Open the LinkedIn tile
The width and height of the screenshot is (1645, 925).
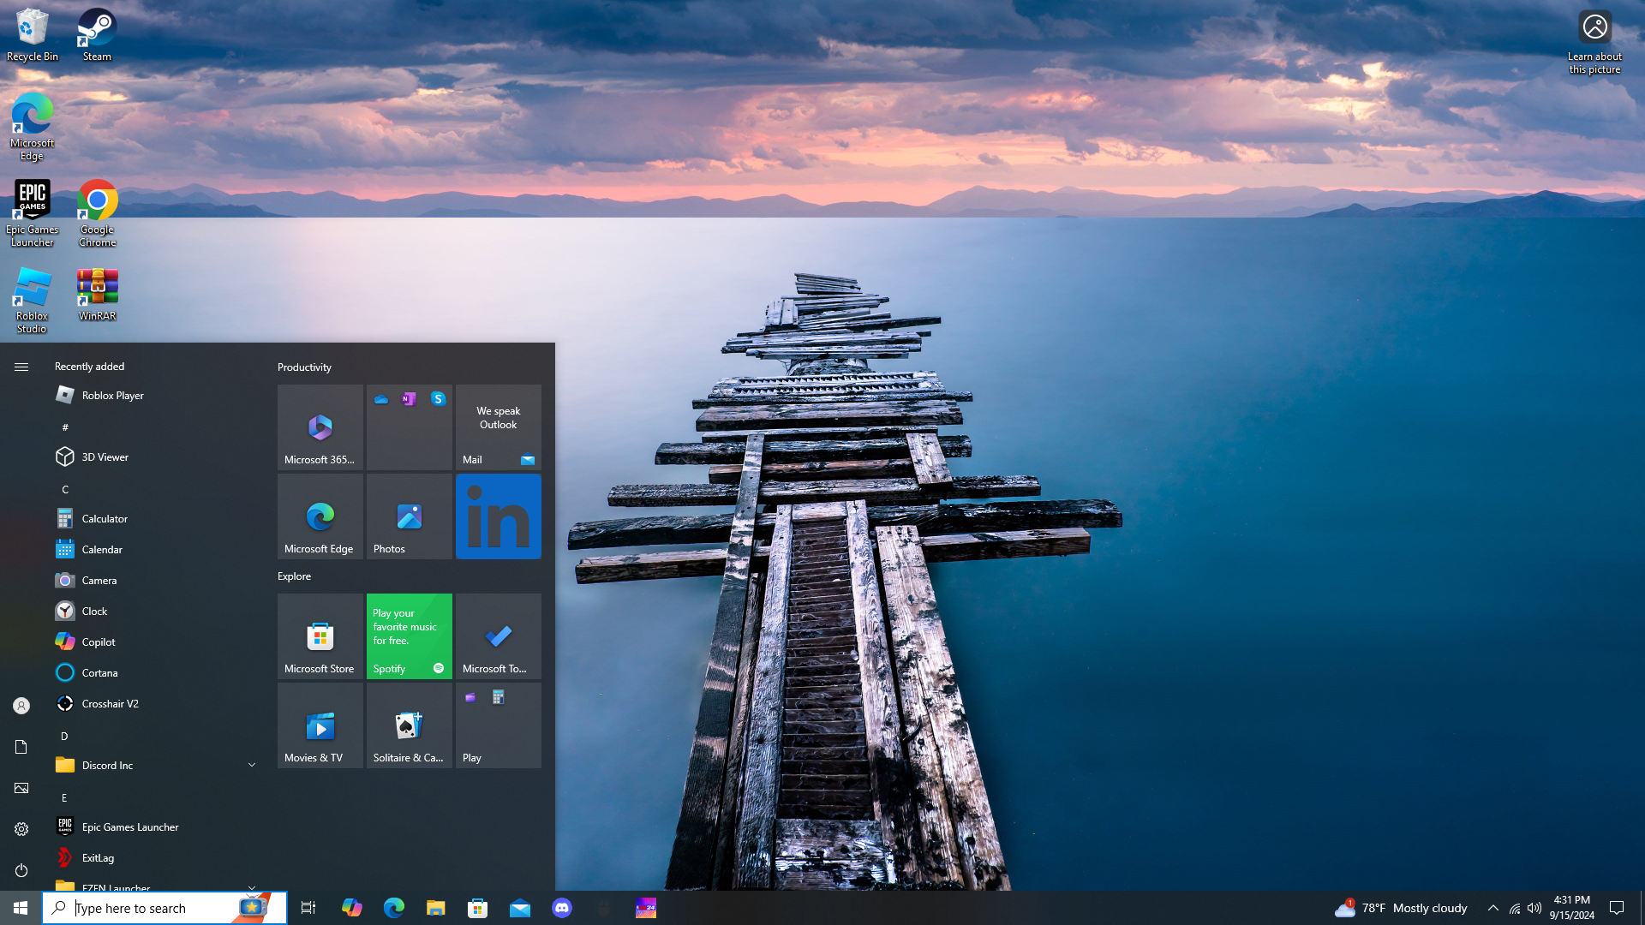tap(498, 516)
